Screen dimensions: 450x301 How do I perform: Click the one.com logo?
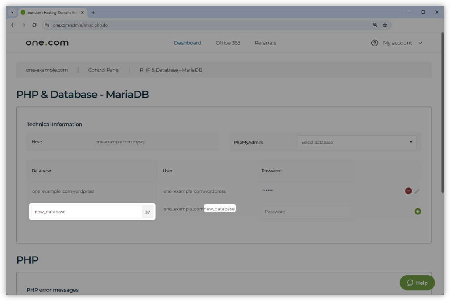pyautogui.click(x=47, y=43)
